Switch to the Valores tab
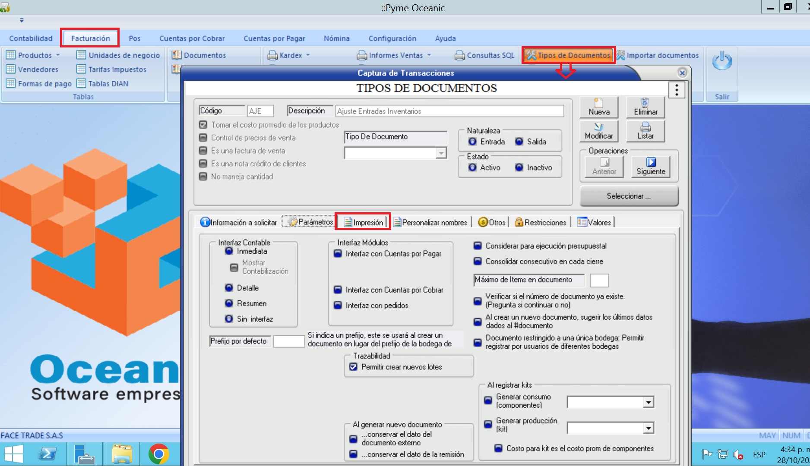 tap(595, 222)
